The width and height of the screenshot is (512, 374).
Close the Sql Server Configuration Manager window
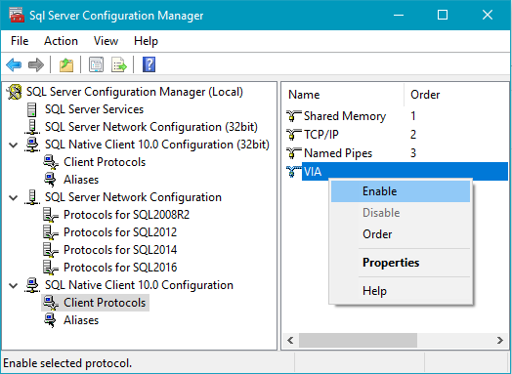(x=488, y=15)
